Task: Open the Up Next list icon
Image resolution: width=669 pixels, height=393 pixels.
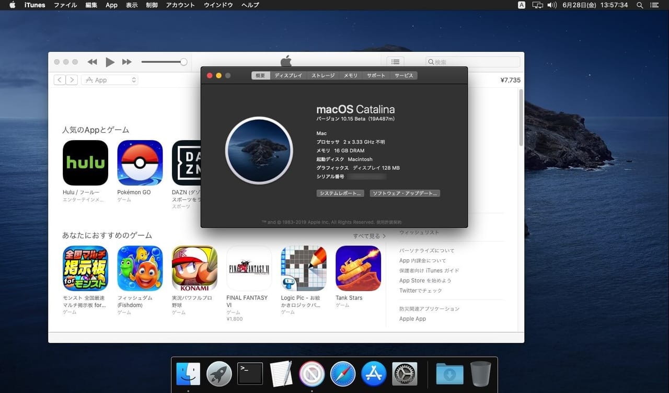Action: click(x=395, y=61)
